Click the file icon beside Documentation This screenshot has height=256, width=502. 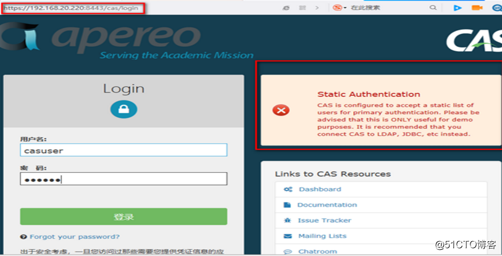click(287, 205)
